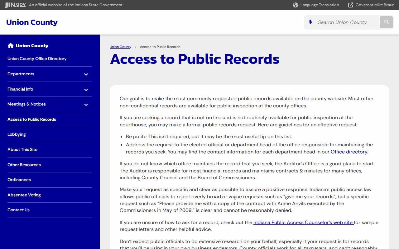The width and height of the screenshot is (399, 249).
Task: Click the Union County site title header
Action: (32, 22)
